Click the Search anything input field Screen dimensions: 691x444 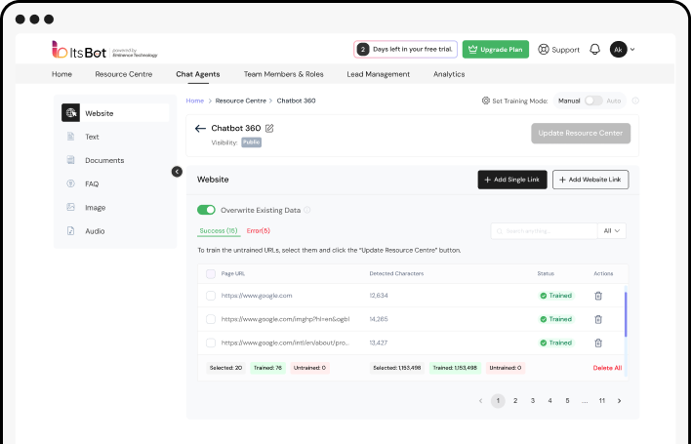[547, 231]
